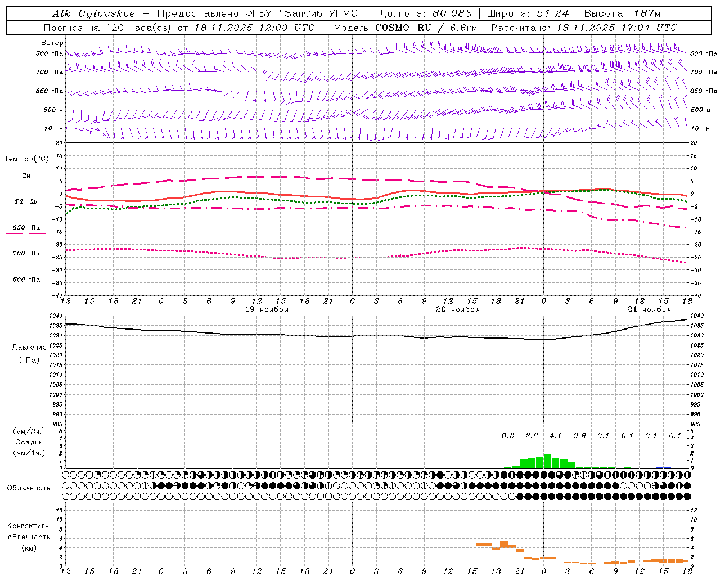Click the latitude value 'Широта: 51.24'

point(528,13)
